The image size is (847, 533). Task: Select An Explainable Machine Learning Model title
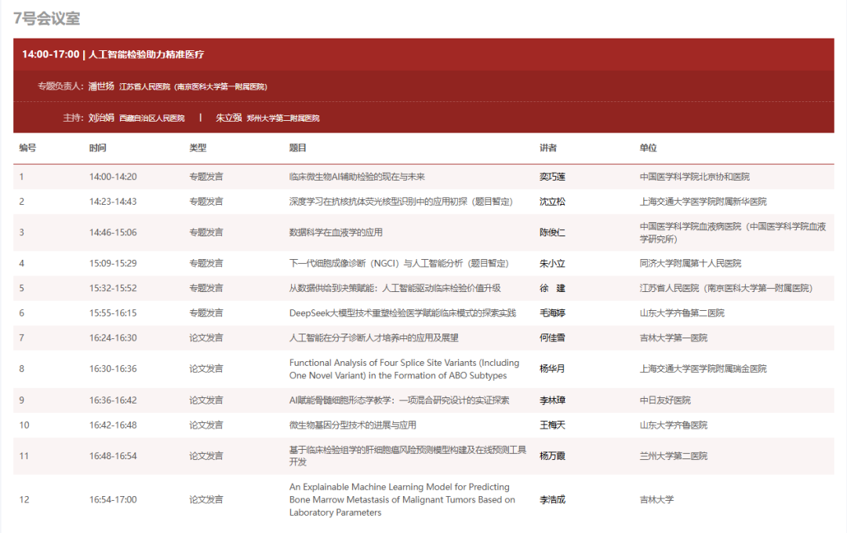tap(402, 500)
